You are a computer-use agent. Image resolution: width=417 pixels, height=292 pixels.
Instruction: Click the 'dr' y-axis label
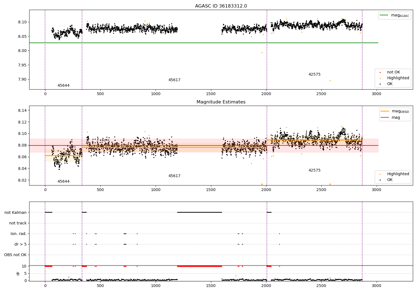coord(18,273)
